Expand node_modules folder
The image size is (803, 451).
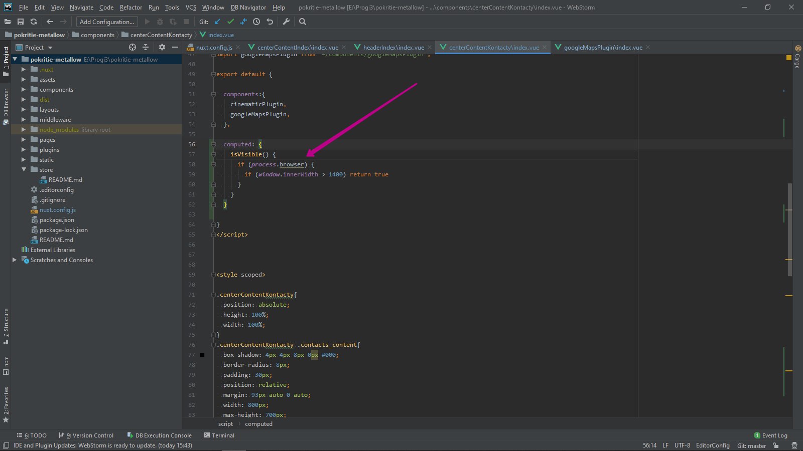[x=23, y=129]
